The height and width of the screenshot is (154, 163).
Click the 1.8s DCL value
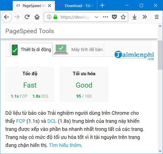[x=41, y=96]
